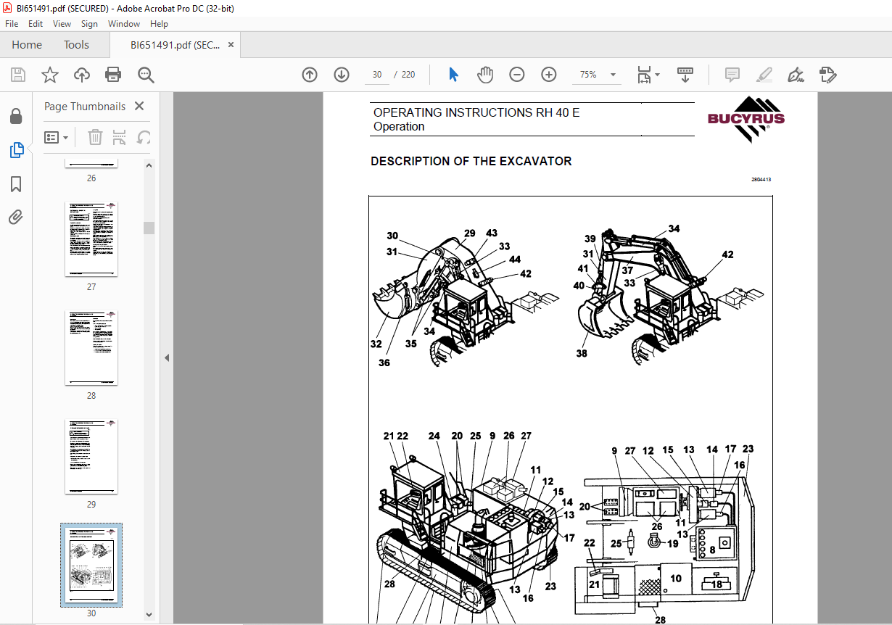Delete selected pages with the trash icon
892x625 pixels.
95,137
